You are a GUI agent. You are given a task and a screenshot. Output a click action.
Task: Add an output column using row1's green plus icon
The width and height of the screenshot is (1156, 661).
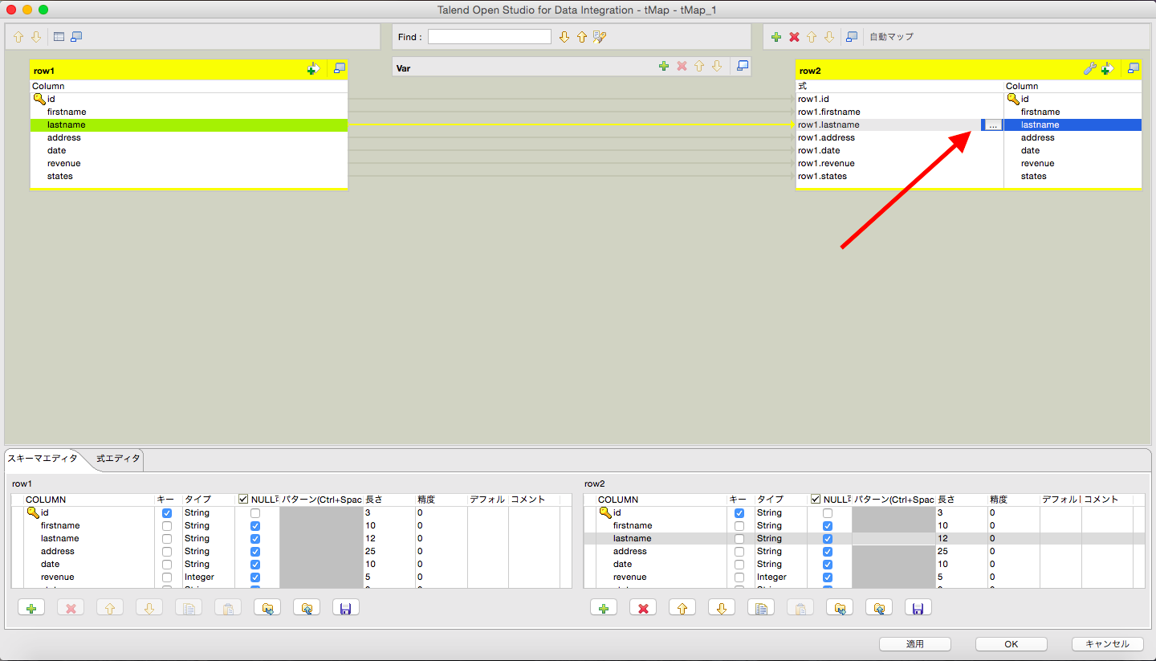click(313, 69)
